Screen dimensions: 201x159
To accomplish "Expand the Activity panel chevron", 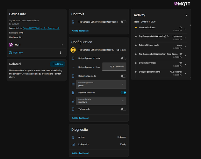I will coord(186,15).
